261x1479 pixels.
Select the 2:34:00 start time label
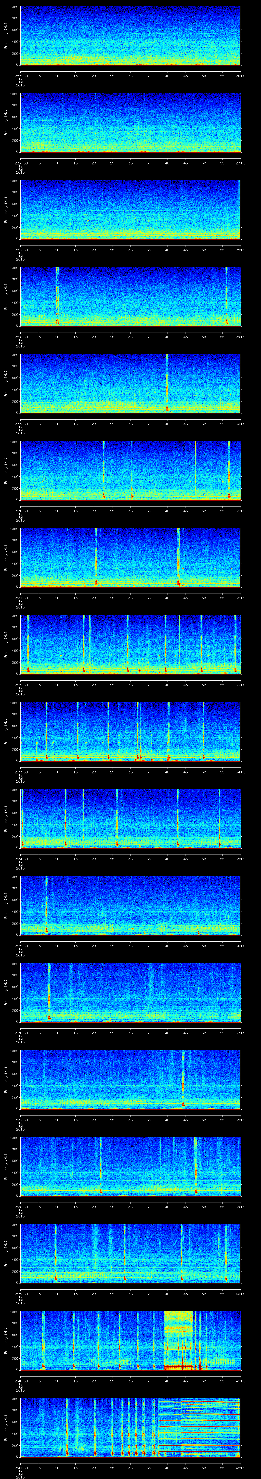[x=21, y=859]
